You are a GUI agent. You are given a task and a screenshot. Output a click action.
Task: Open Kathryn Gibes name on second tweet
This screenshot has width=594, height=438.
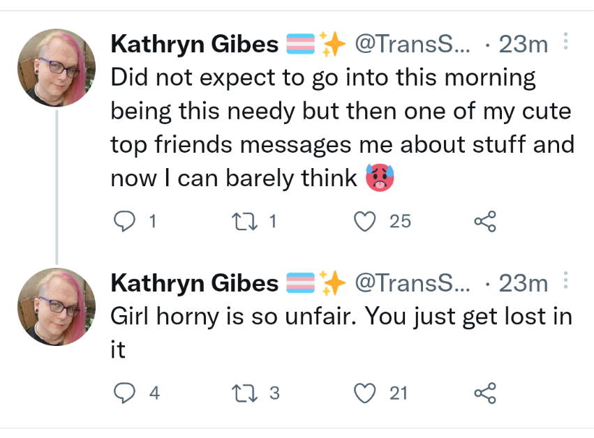[x=194, y=283]
